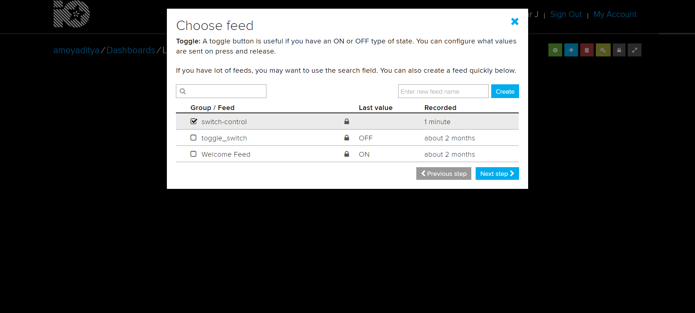Click the green dashboard settings gear icon
Screen dimensions: 695x313
click(x=555, y=50)
